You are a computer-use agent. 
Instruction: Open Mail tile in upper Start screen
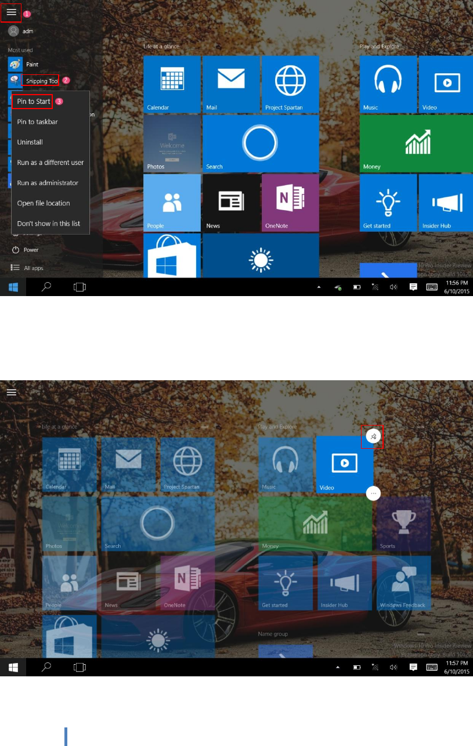[x=231, y=84]
